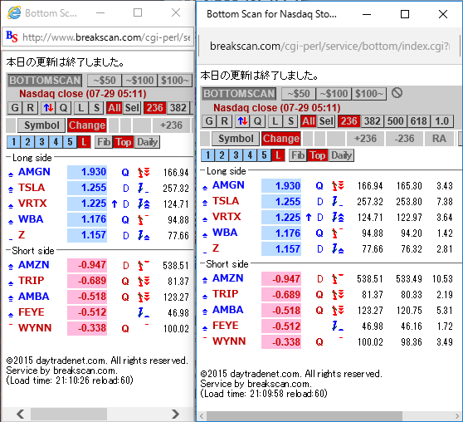Click the red-blue arrows filter button in left window
Screen dimensions: 463x422
click(x=48, y=108)
